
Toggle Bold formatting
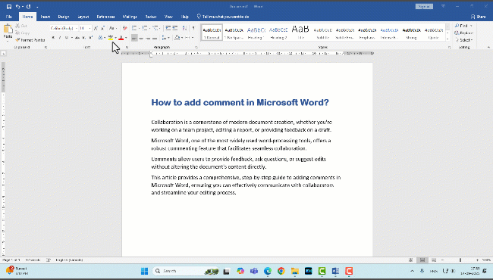[53, 38]
